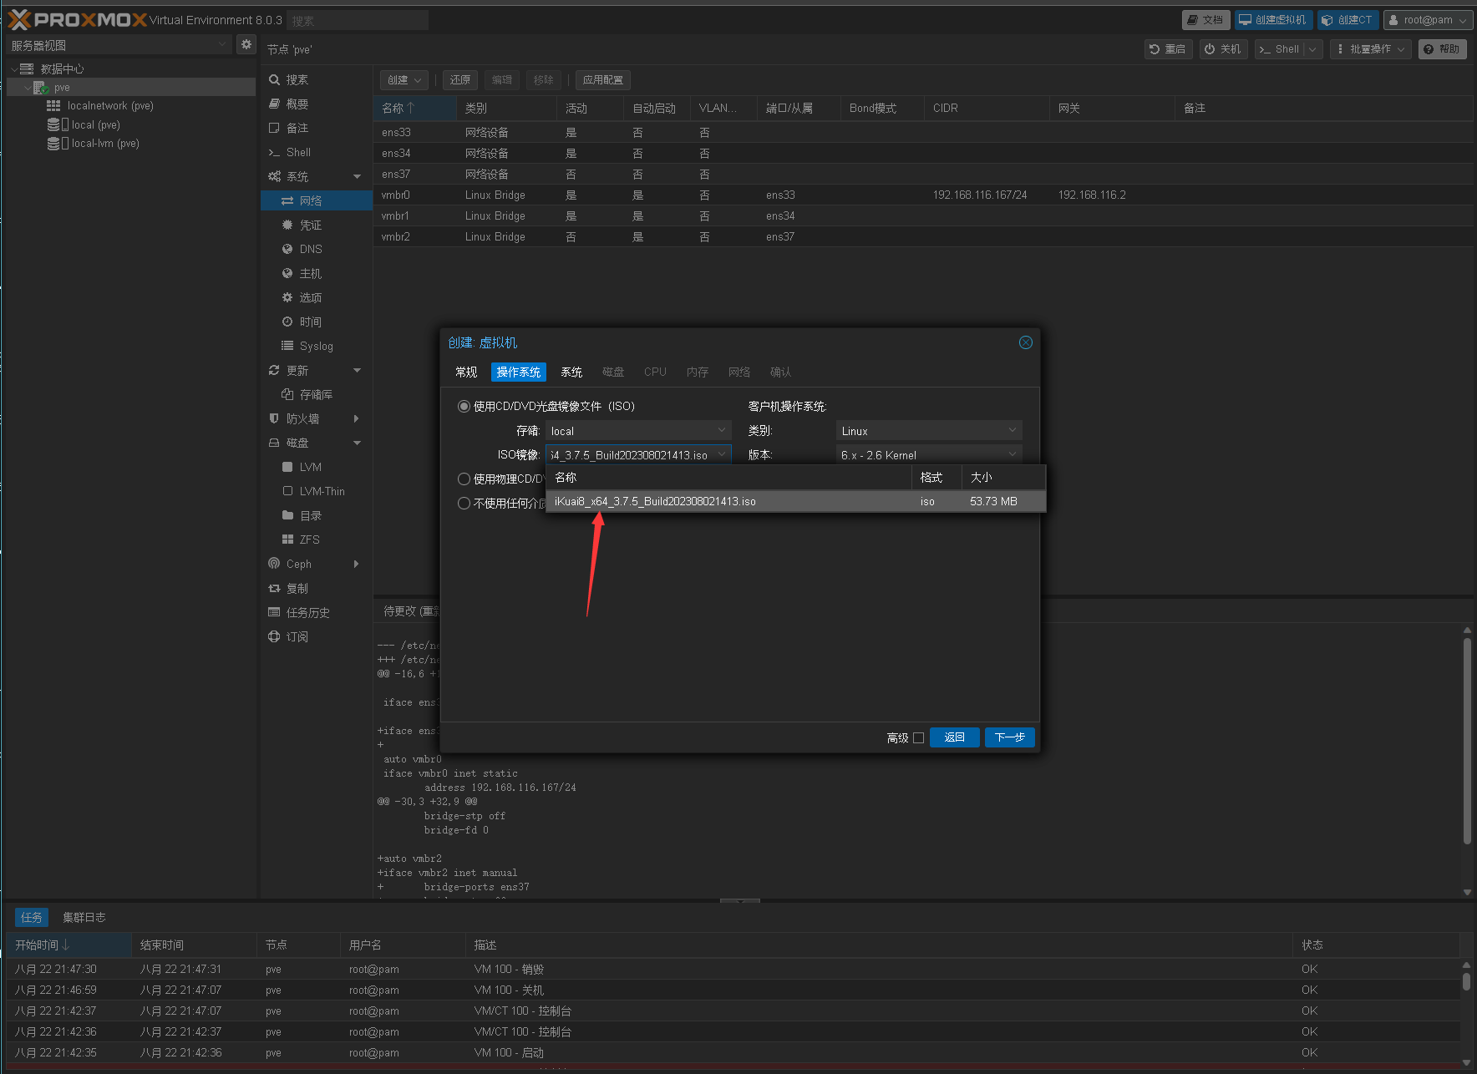Open the guest OS type dropdown showing Linux
This screenshot has height=1074, width=1477.
pyautogui.click(x=928, y=431)
